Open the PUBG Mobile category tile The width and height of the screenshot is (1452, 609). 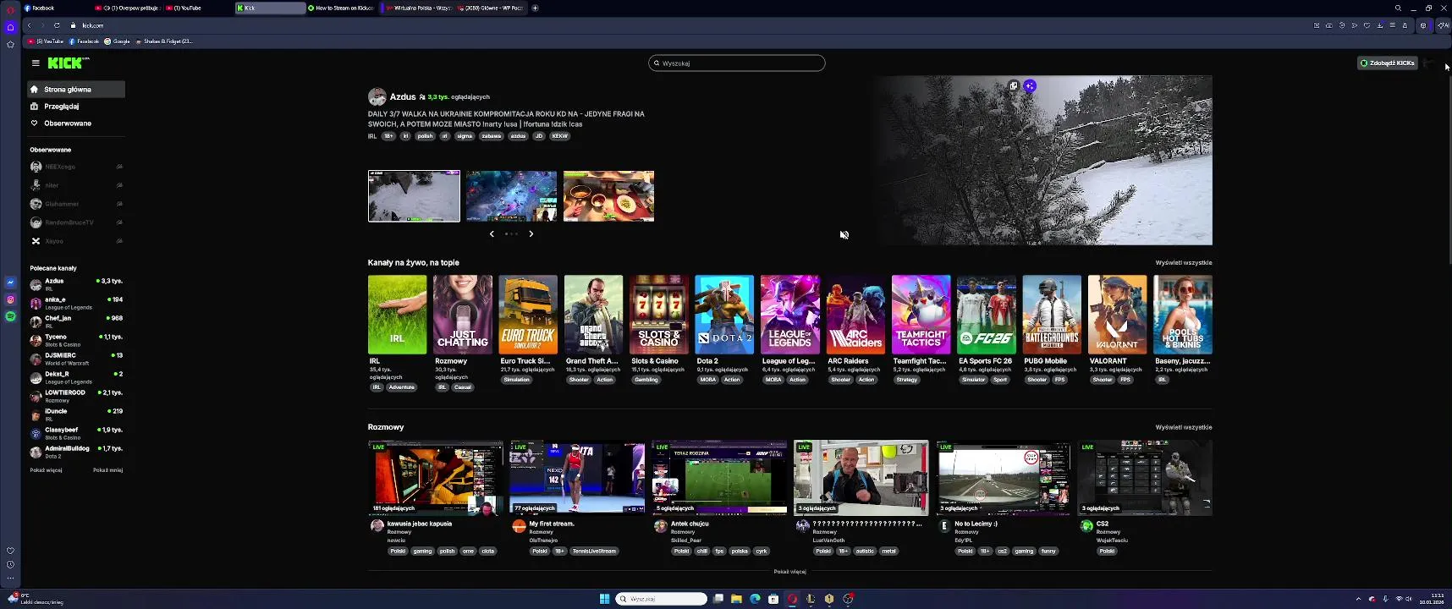(1052, 315)
